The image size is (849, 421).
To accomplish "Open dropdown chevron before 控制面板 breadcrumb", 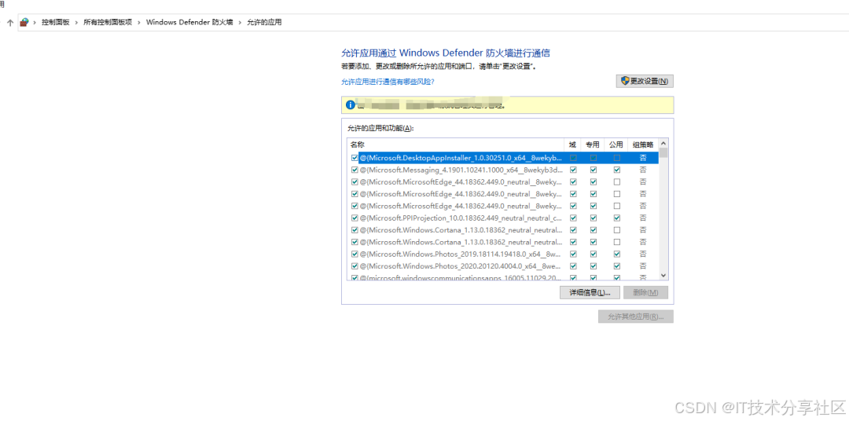I will 35,23.
